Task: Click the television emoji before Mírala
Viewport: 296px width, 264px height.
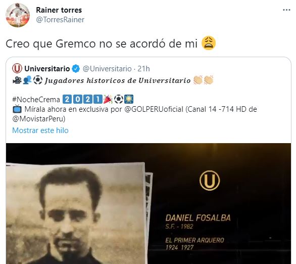Action: coord(17,109)
